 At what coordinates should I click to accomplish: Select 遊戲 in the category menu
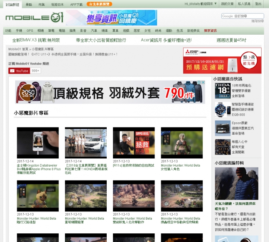point(126,31)
